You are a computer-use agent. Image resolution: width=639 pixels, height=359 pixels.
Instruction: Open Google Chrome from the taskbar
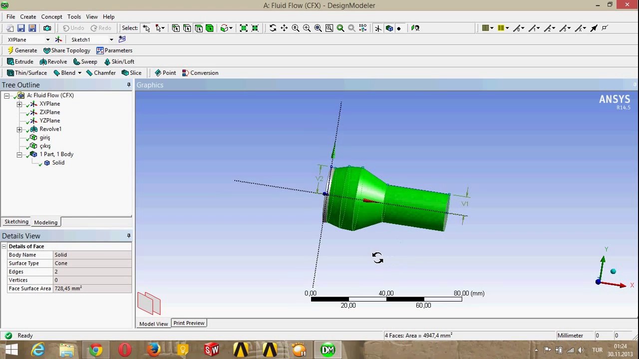[x=95, y=350]
